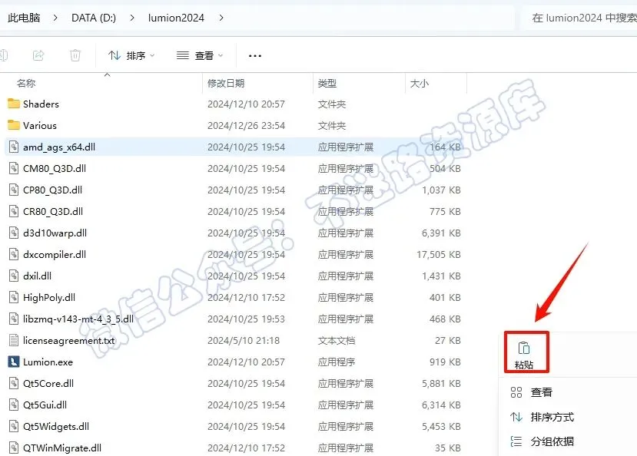Click the 文本文档 type cell

[337, 340]
